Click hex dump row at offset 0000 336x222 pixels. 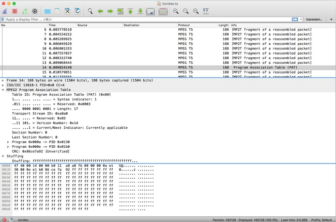pyautogui.click(x=78, y=166)
